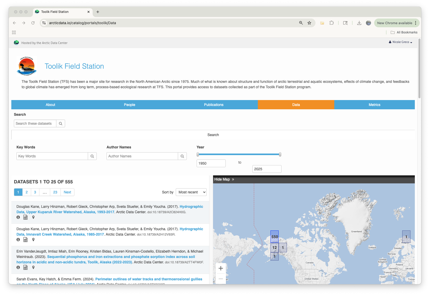Click the Toolik Field Station loon logo
Image resolution: width=430 pixels, height=295 pixels.
point(27,66)
